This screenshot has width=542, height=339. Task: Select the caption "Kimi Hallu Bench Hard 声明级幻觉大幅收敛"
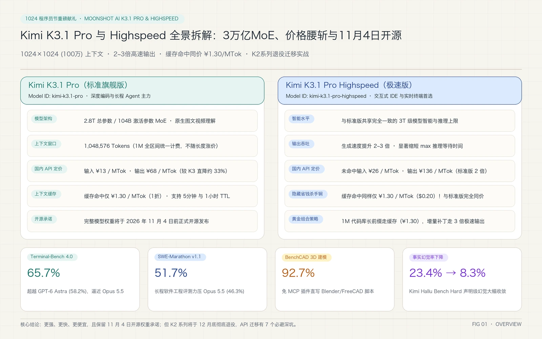coord(458,291)
